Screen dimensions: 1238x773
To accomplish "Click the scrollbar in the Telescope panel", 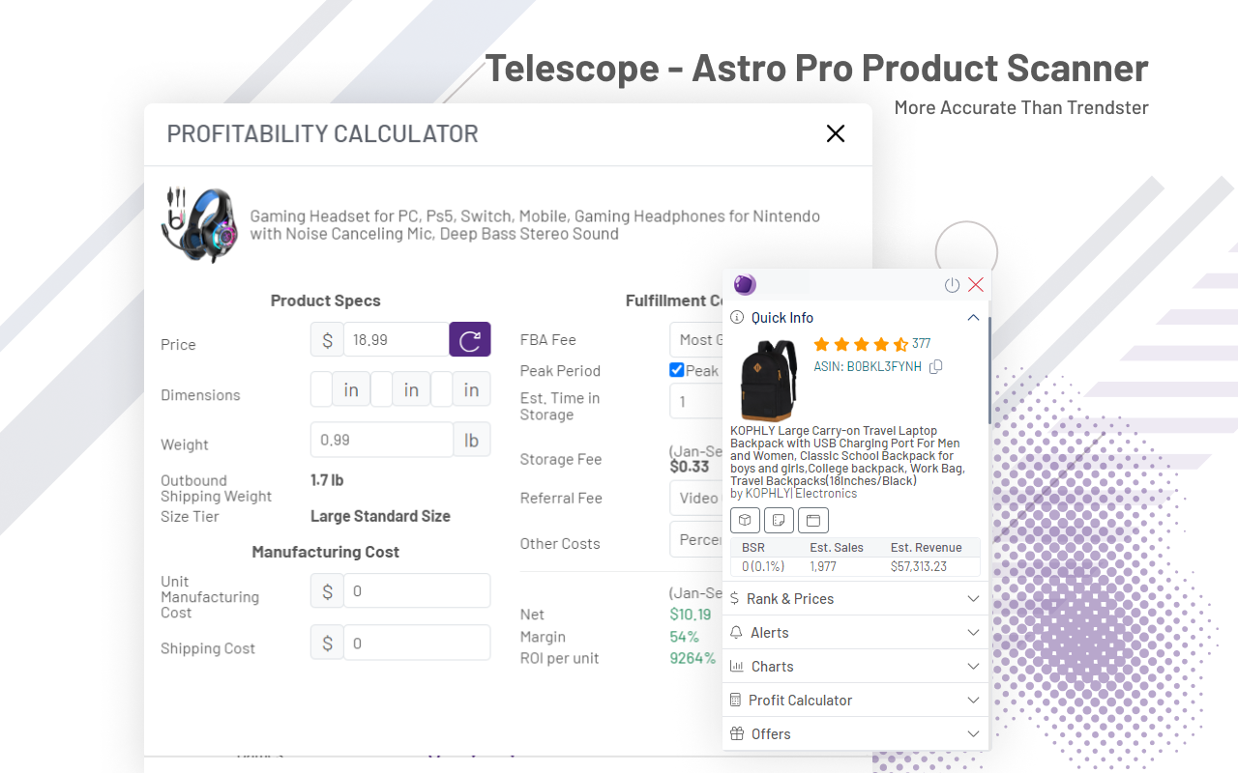I will pyautogui.click(x=988, y=373).
